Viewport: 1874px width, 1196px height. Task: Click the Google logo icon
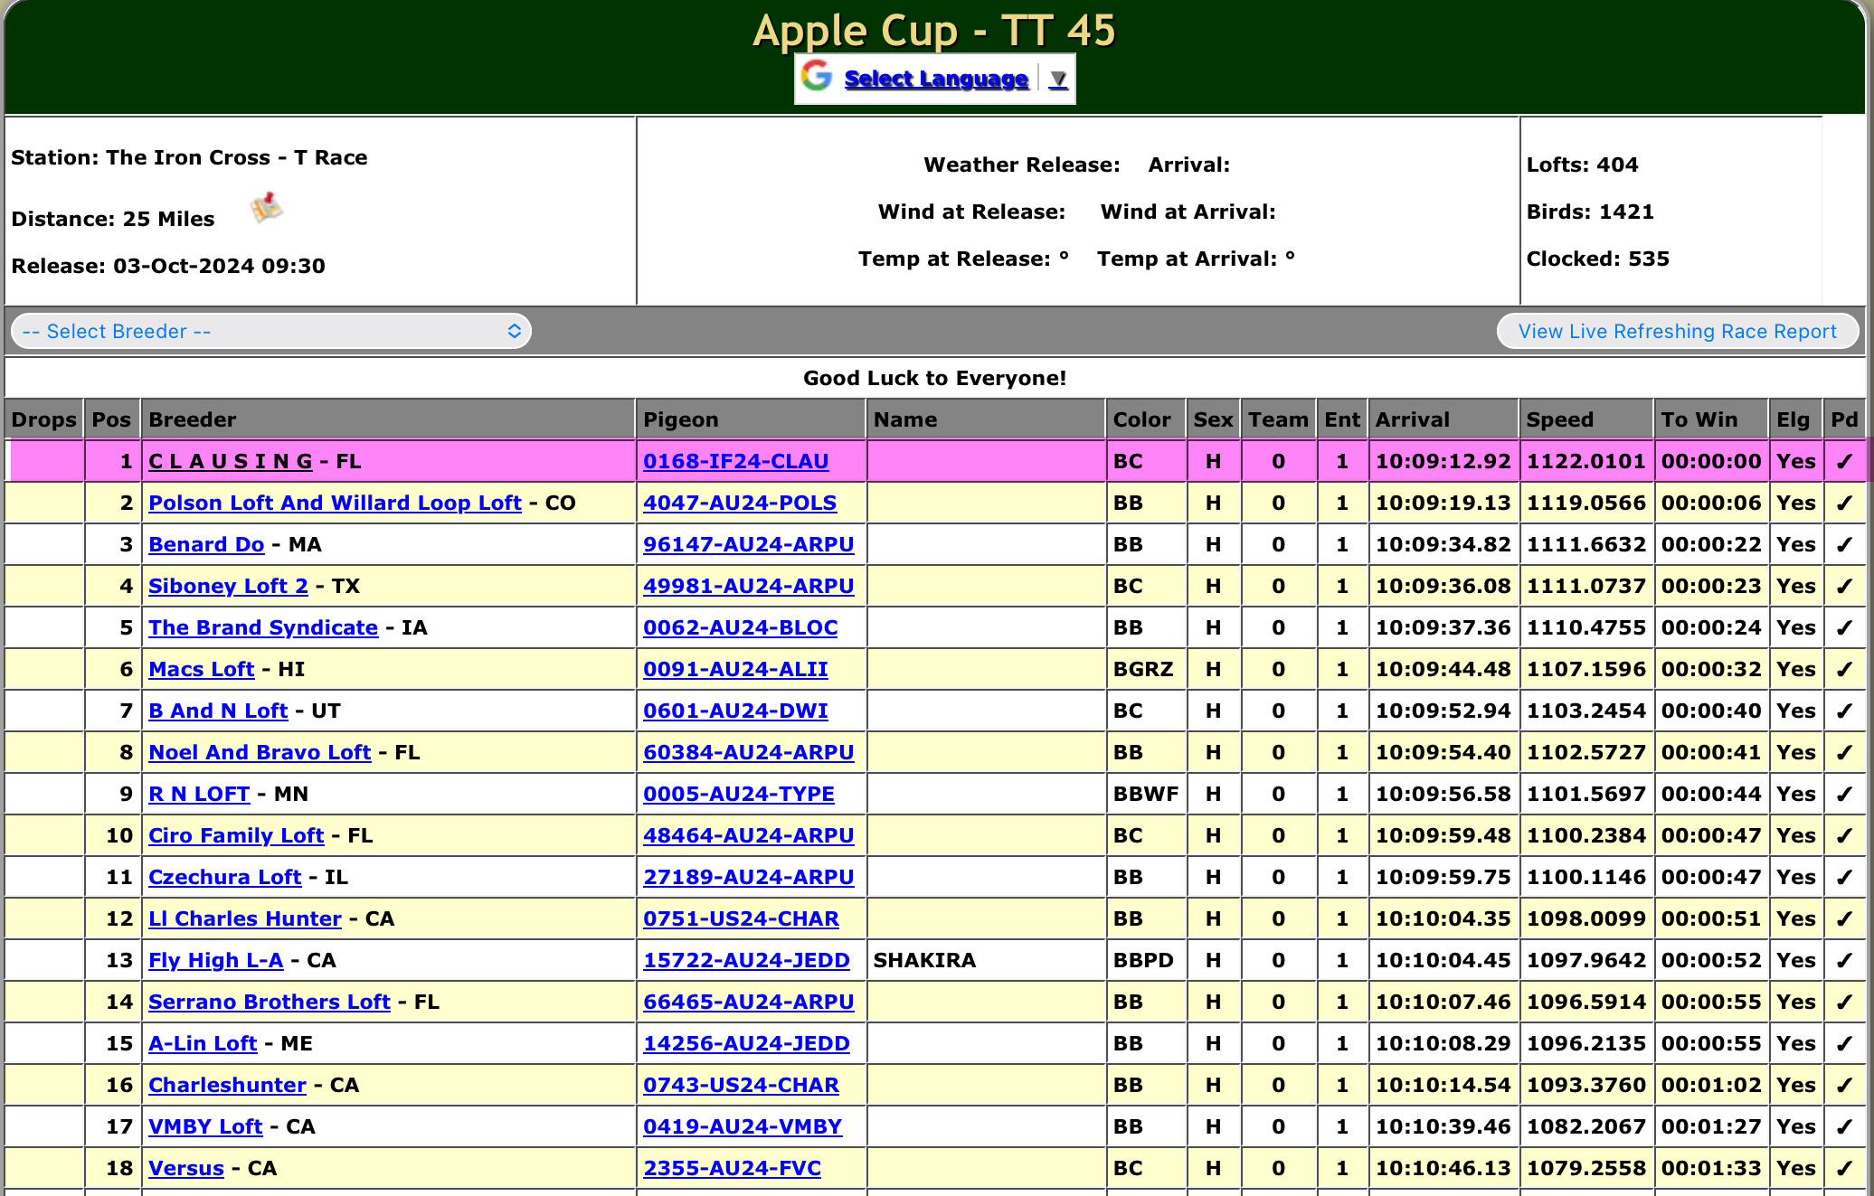click(x=817, y=77)
